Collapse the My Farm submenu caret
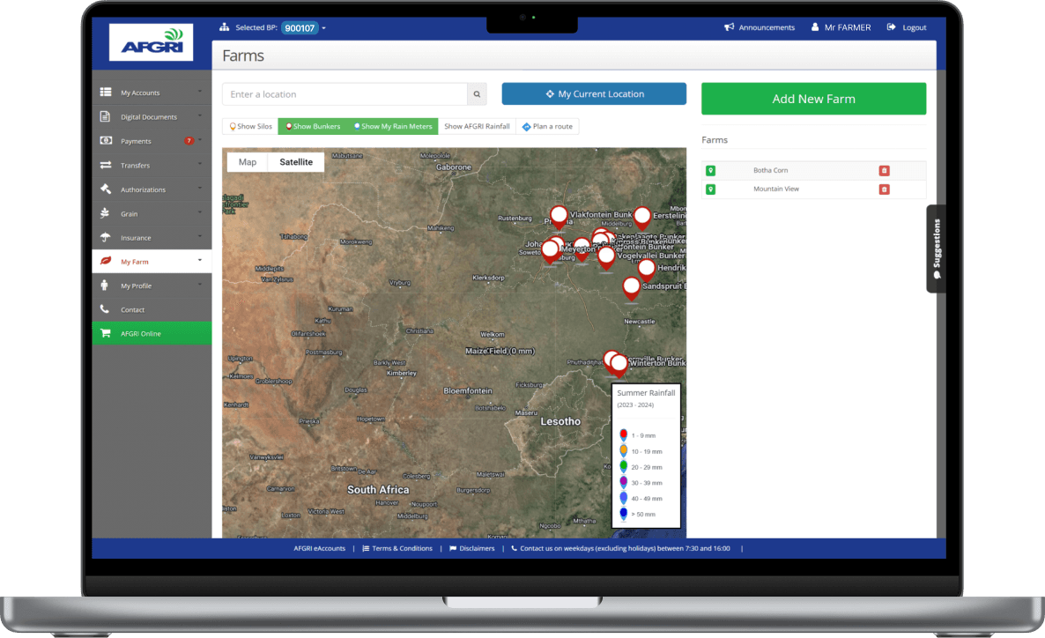This screenshot has width=1045, height=638. pyautogui.click(x=200, y=261)
